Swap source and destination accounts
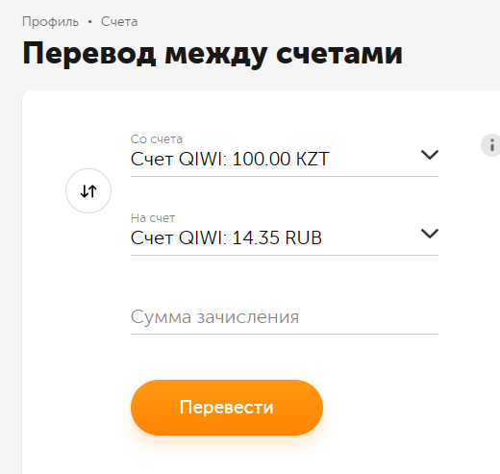 (88, 191)
